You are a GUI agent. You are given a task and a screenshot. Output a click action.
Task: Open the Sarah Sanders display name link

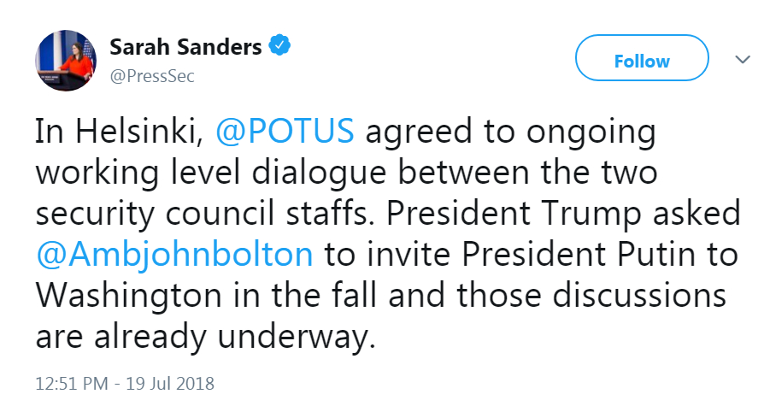[185, 47]
